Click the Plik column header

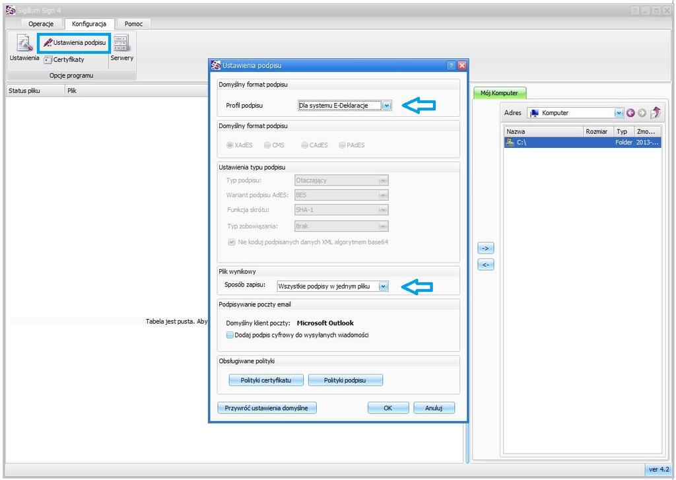[x=136, y=91]
